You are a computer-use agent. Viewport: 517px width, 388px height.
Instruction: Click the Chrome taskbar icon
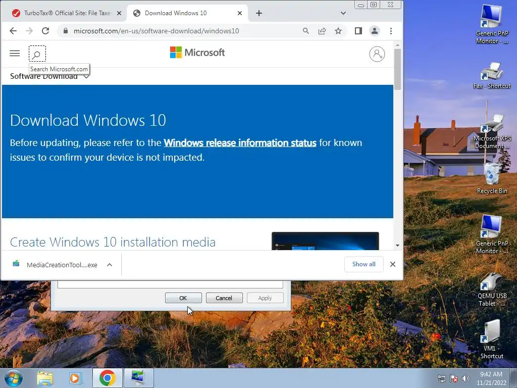[107, 378]
